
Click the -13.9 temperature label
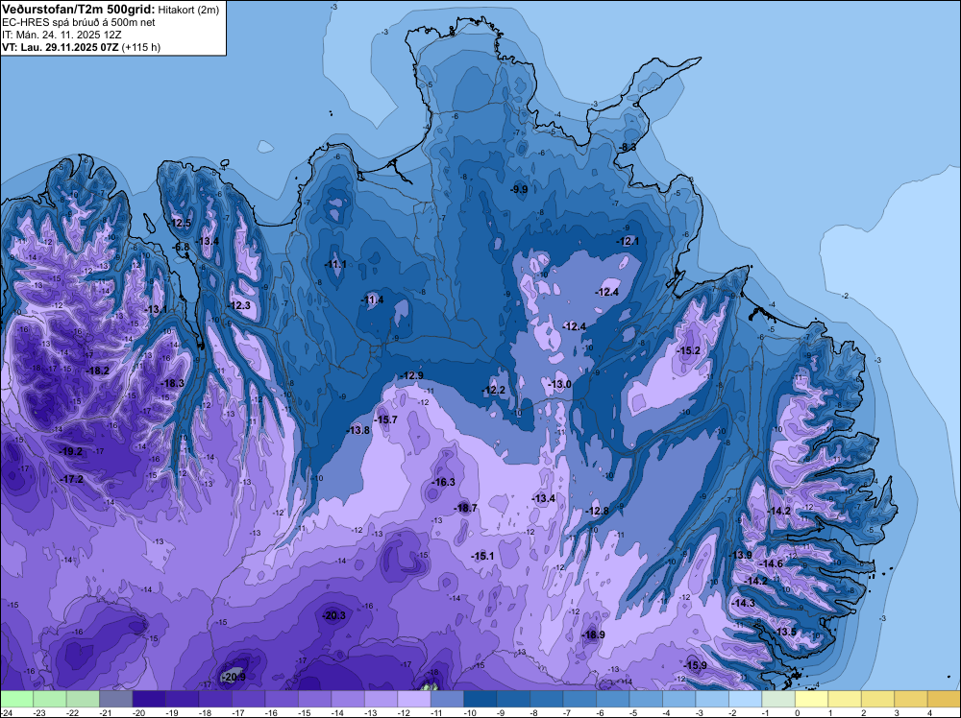tap(740, 555)
